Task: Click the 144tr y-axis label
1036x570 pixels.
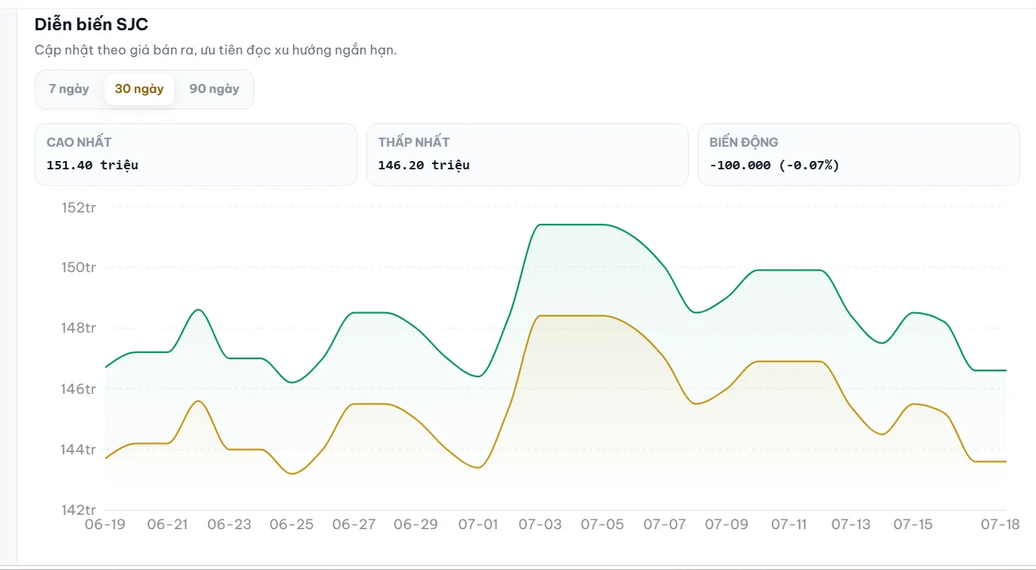Action: [79, 450]
